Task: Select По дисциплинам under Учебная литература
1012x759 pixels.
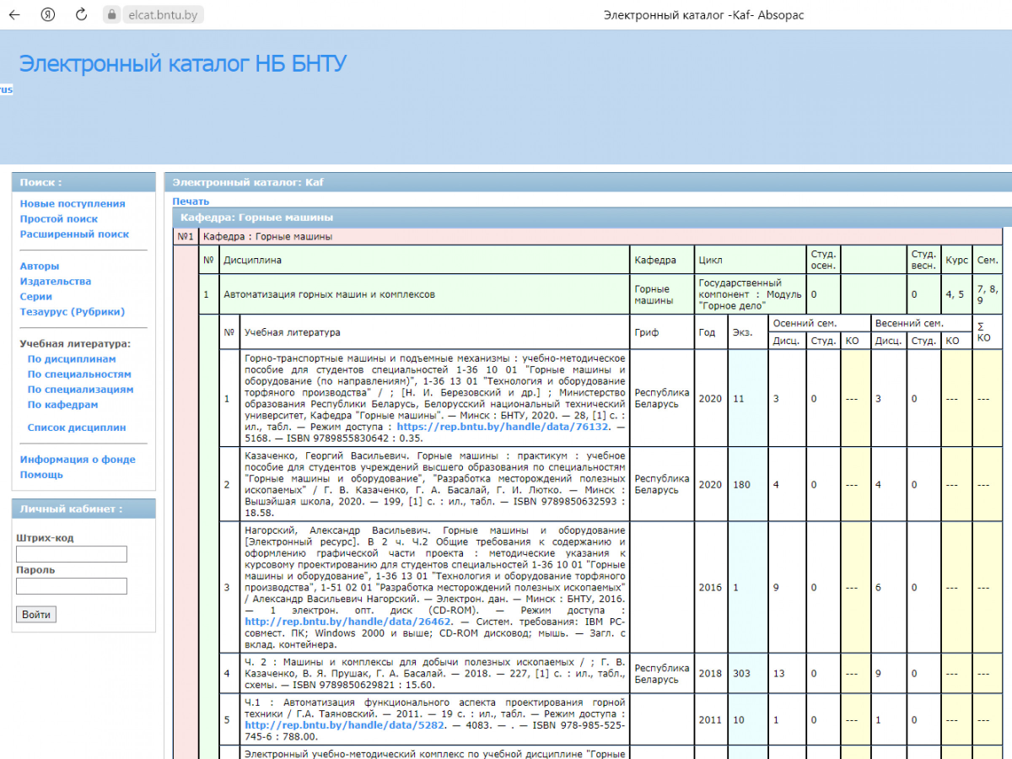Action: pyautogui.click(x=72, y=358)
